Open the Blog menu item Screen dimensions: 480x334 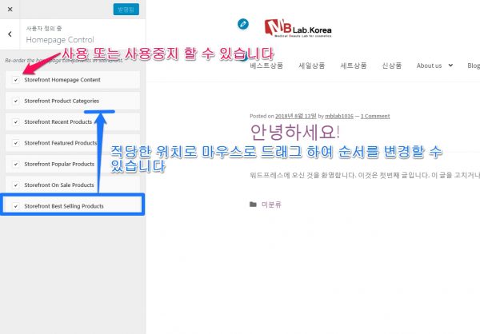(474, 66)
